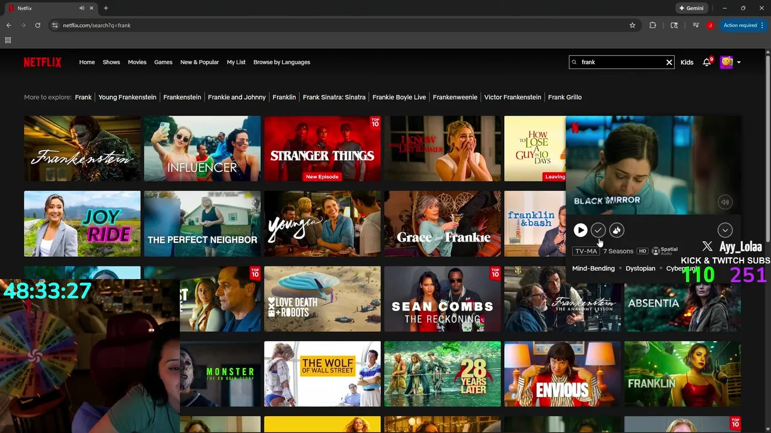Screen dimensions: 771x433
Task: Expand the profile dropdown caret
Action: tap(738, 62)
